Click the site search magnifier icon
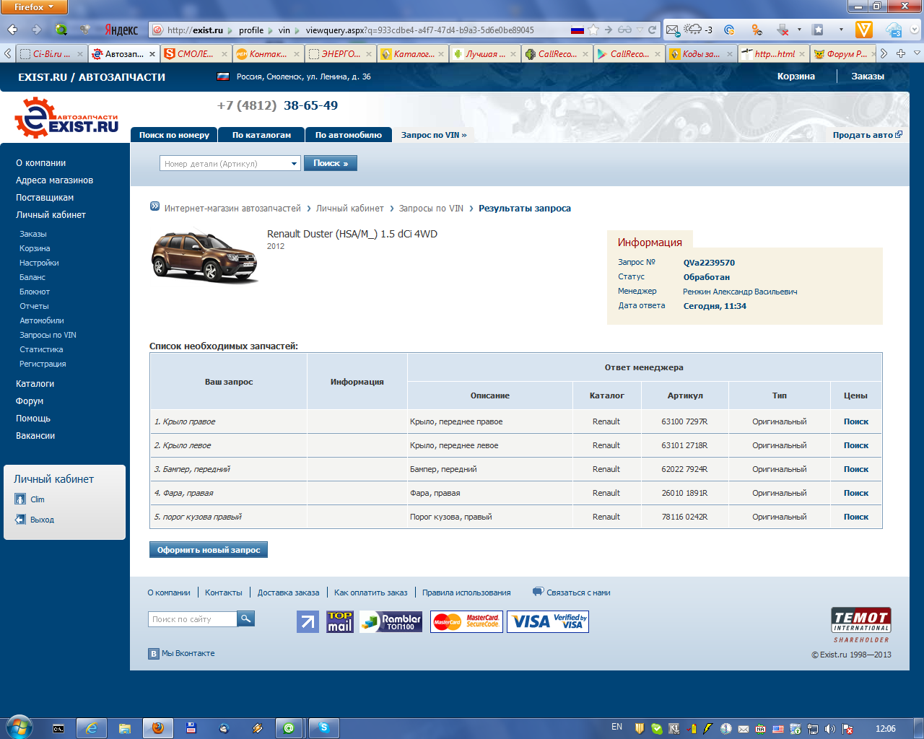924x739 pixels. 245,618
